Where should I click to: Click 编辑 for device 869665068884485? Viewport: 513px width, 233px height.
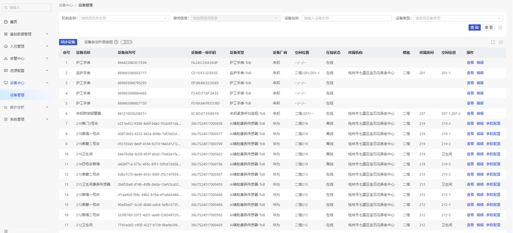[x=480, y=93]
